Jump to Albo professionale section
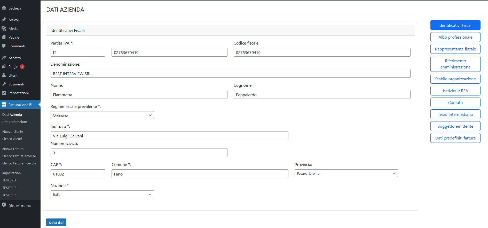This screenshot has width=488, height=228. pyautogui.click(x=455, y=37)
